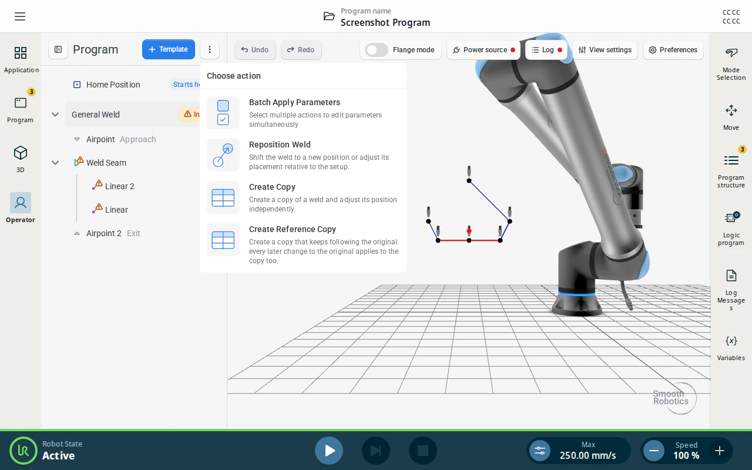Open Log Messages panel
Image resolution: width=752 pixels, height=470 pixels.
pyautogui.click(x=731, y=290)
